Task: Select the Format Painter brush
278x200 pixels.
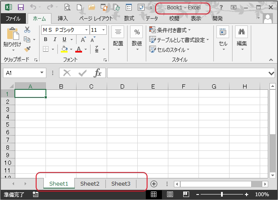Action: point(27,49)
